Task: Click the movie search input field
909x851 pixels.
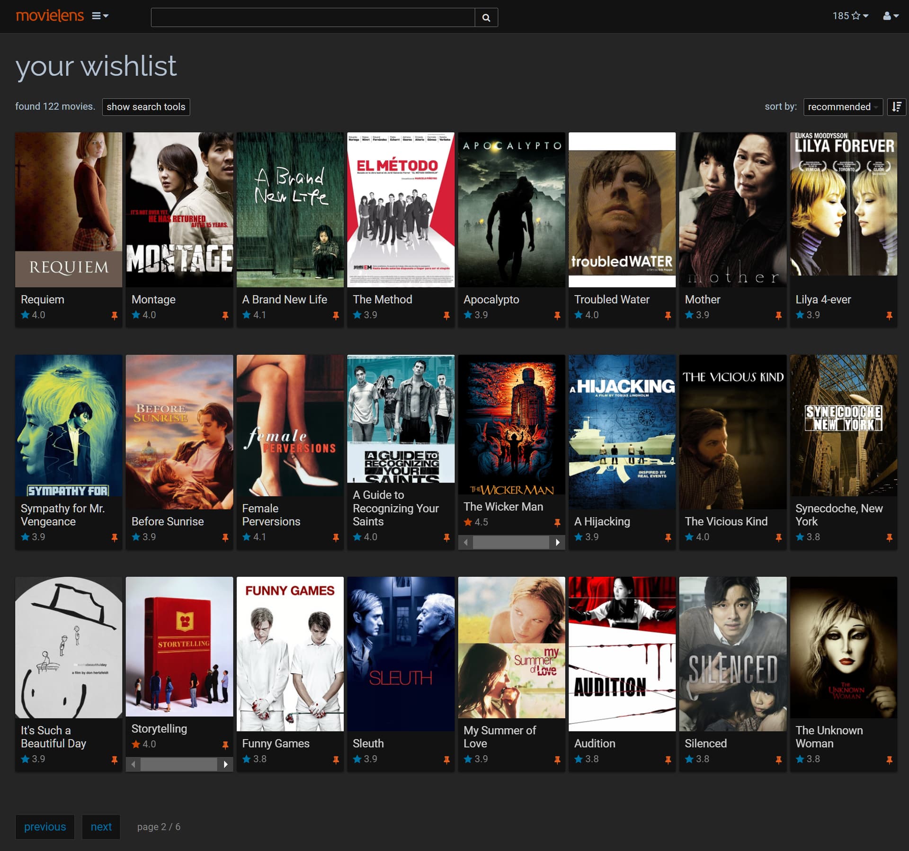Action: (x=312, y=18)
